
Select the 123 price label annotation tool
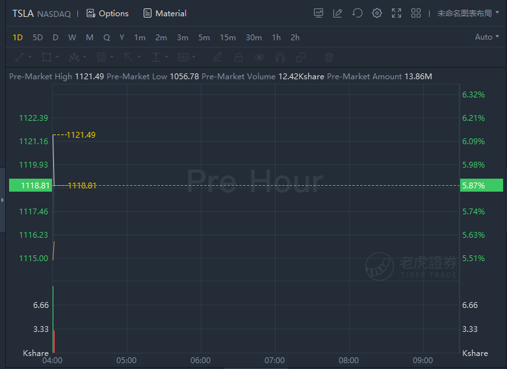coord(183,57)
